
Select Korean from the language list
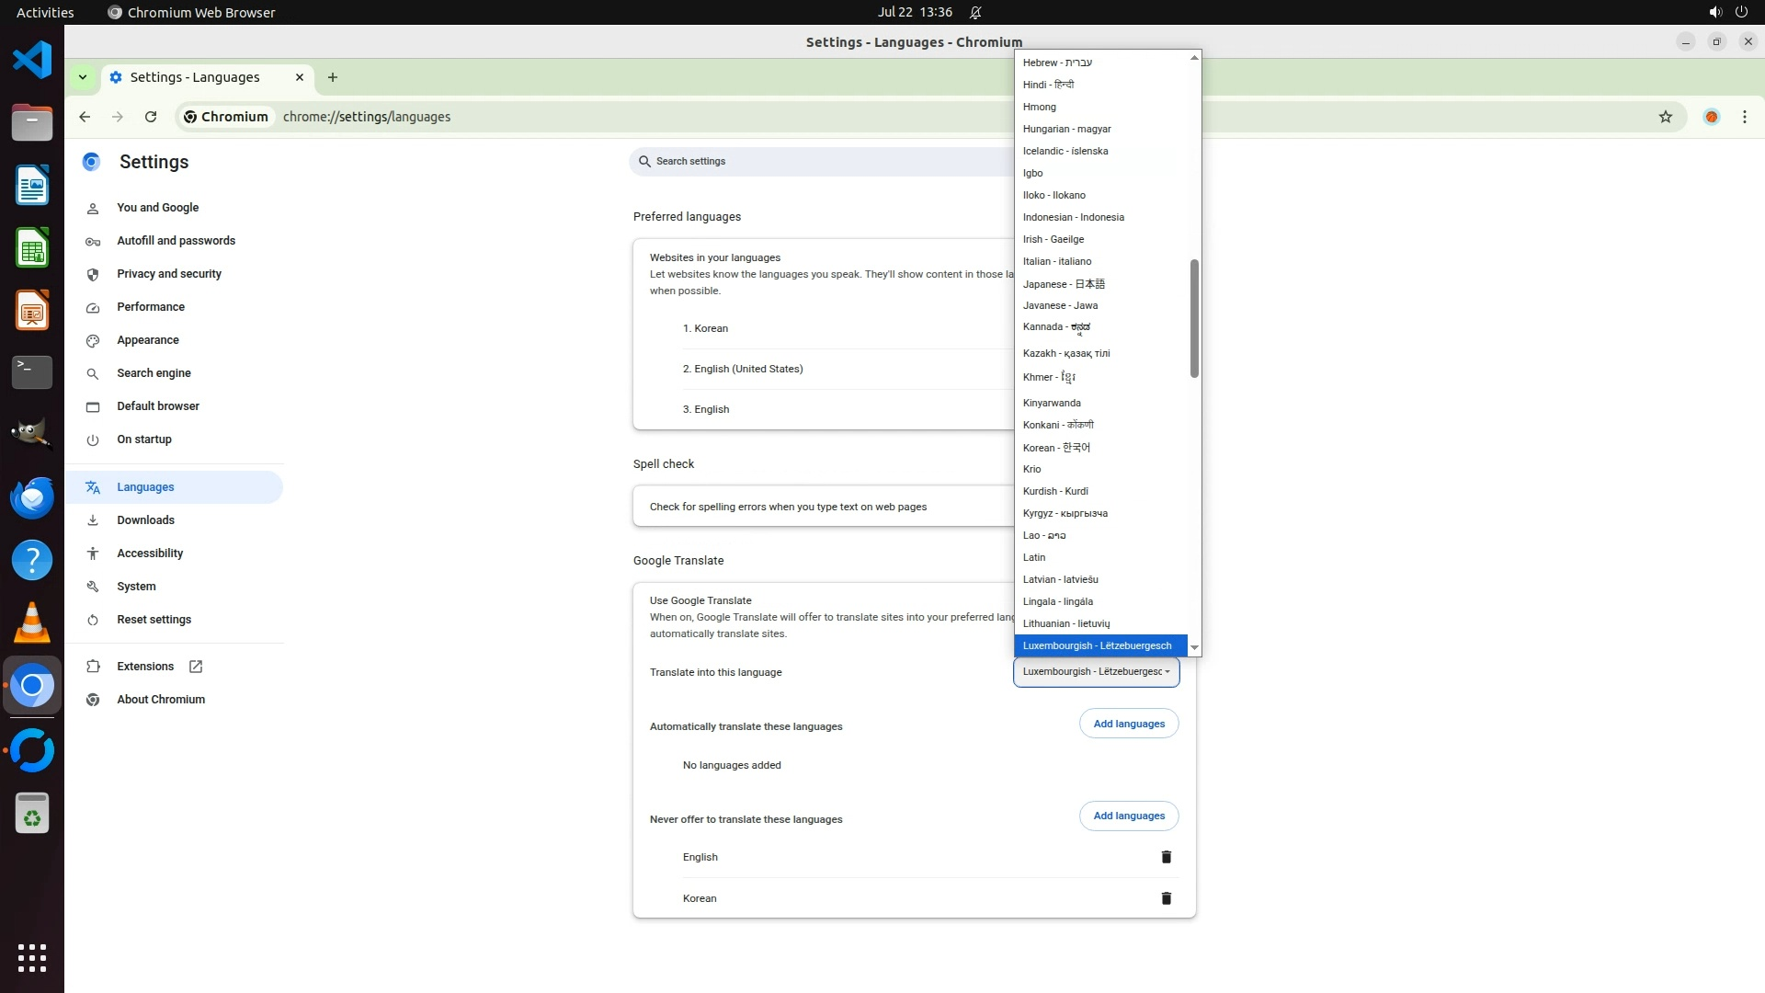1055,448
